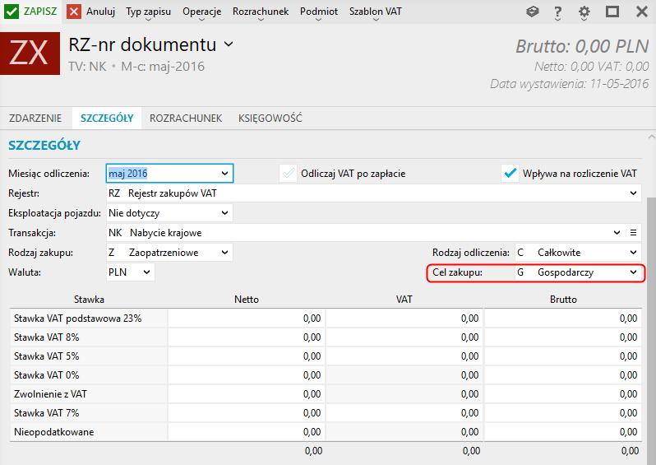Select the 'Stawka VAT 0%' row label

coord(46,375)
